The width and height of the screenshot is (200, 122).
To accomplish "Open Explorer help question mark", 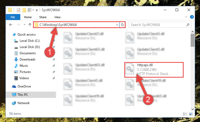I will [x=192, y=17].
